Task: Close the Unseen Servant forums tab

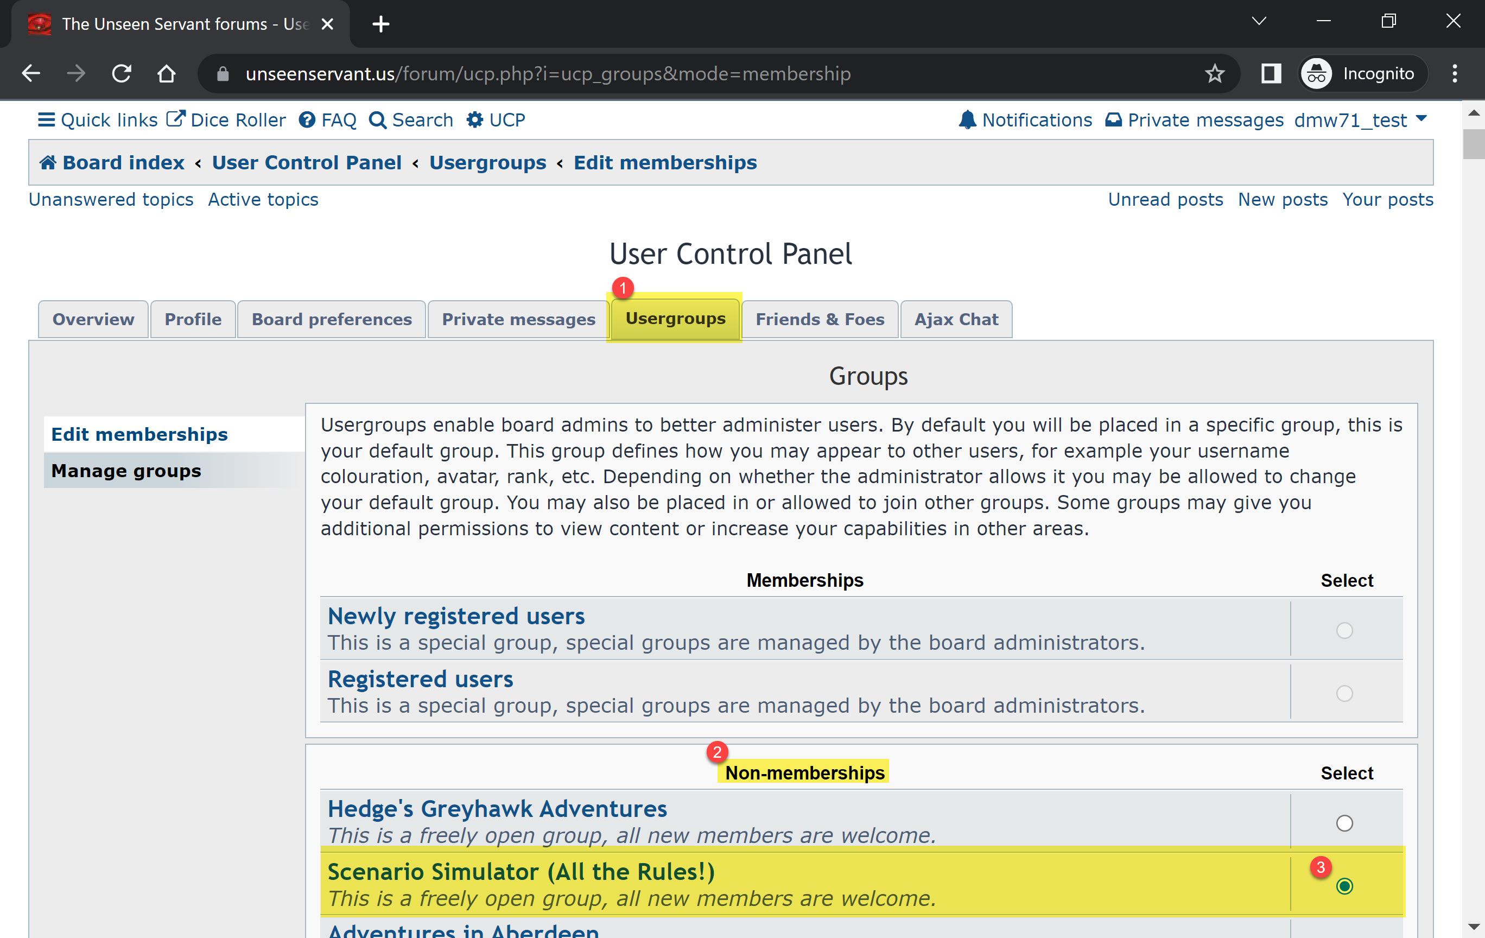Action: click(x=327, y=24)
